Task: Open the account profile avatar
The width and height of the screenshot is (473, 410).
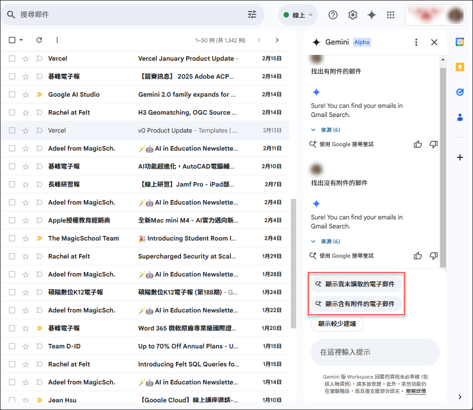Action: (455, 15)
